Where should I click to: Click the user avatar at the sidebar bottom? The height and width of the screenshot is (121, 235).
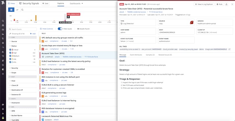click(x=3, y=118)
